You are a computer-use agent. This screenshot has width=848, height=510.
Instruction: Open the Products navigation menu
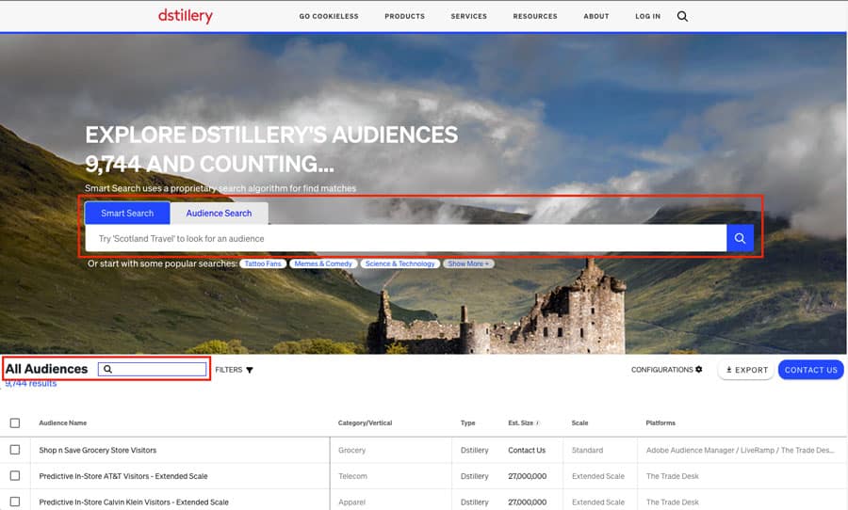point(404,16)
